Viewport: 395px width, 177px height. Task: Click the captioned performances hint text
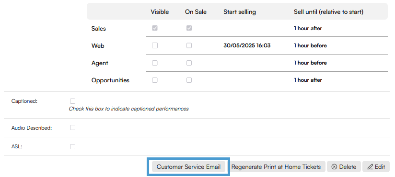[x=129, y=109]
